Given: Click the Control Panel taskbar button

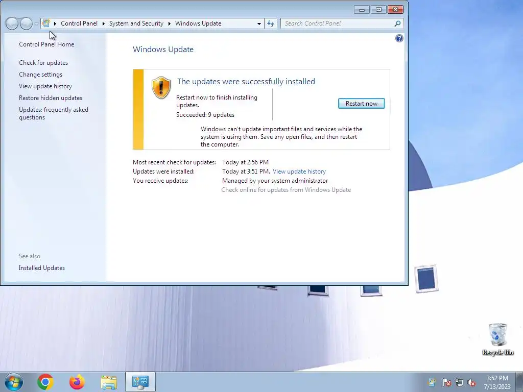Looking at the screenshot, I should point(140,382).
